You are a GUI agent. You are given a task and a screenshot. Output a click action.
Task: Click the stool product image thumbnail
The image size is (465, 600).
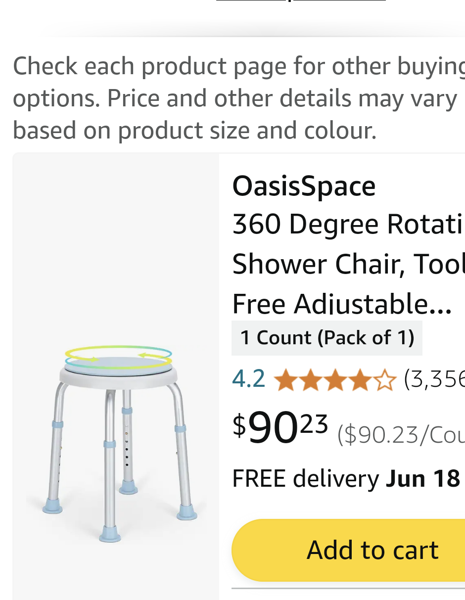pyautogui.click(x=115, y=435)
